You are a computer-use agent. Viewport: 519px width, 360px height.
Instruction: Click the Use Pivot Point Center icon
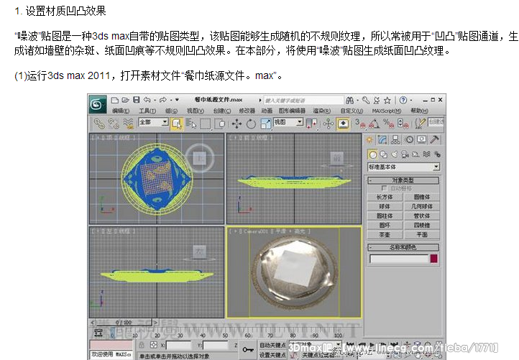point(311,124)
